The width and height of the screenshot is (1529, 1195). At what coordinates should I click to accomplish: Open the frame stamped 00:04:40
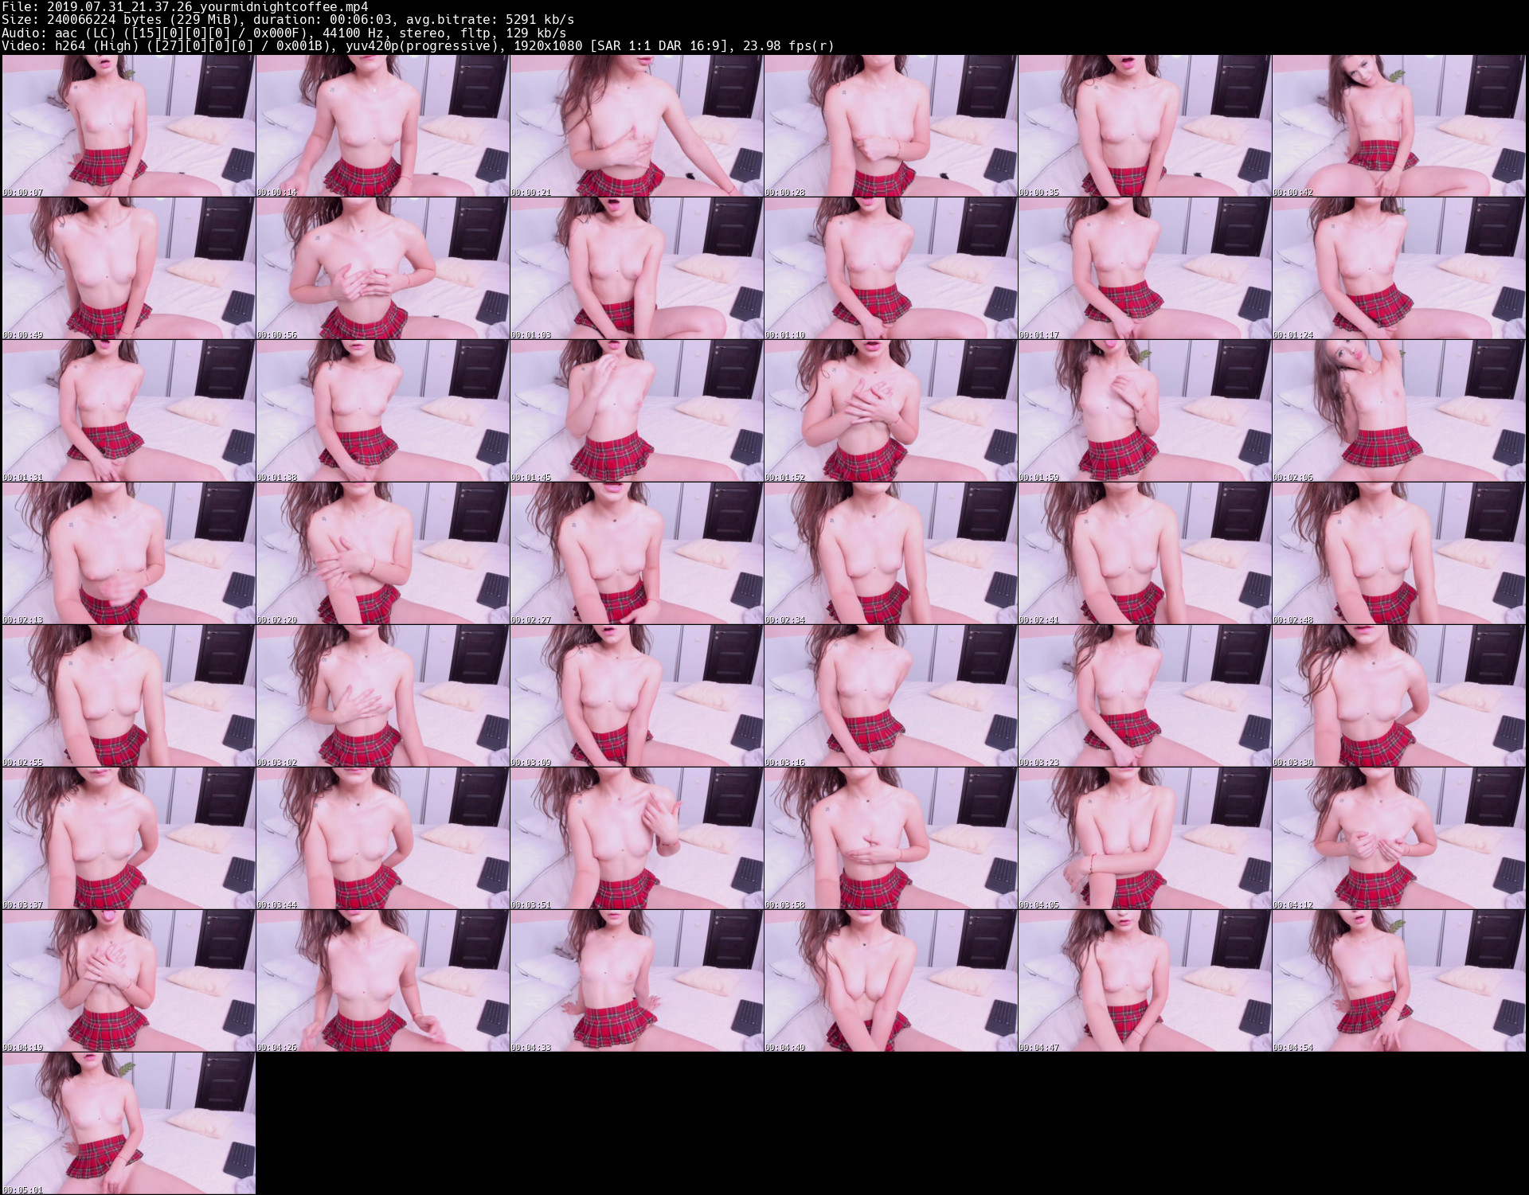891,981
